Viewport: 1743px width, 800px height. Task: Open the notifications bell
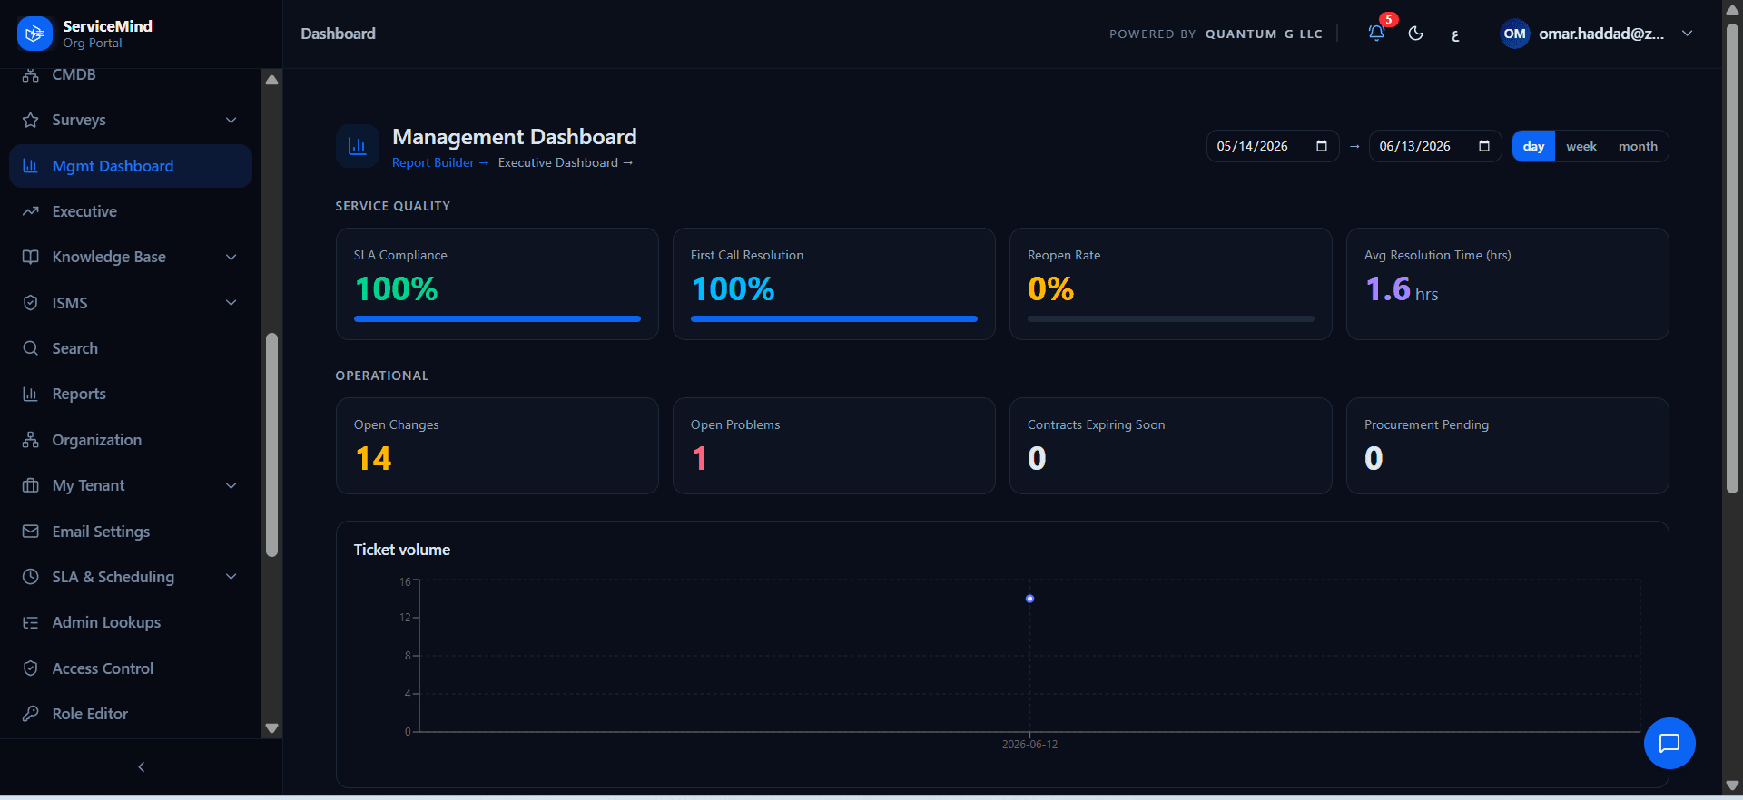[x=1376, y=34]
